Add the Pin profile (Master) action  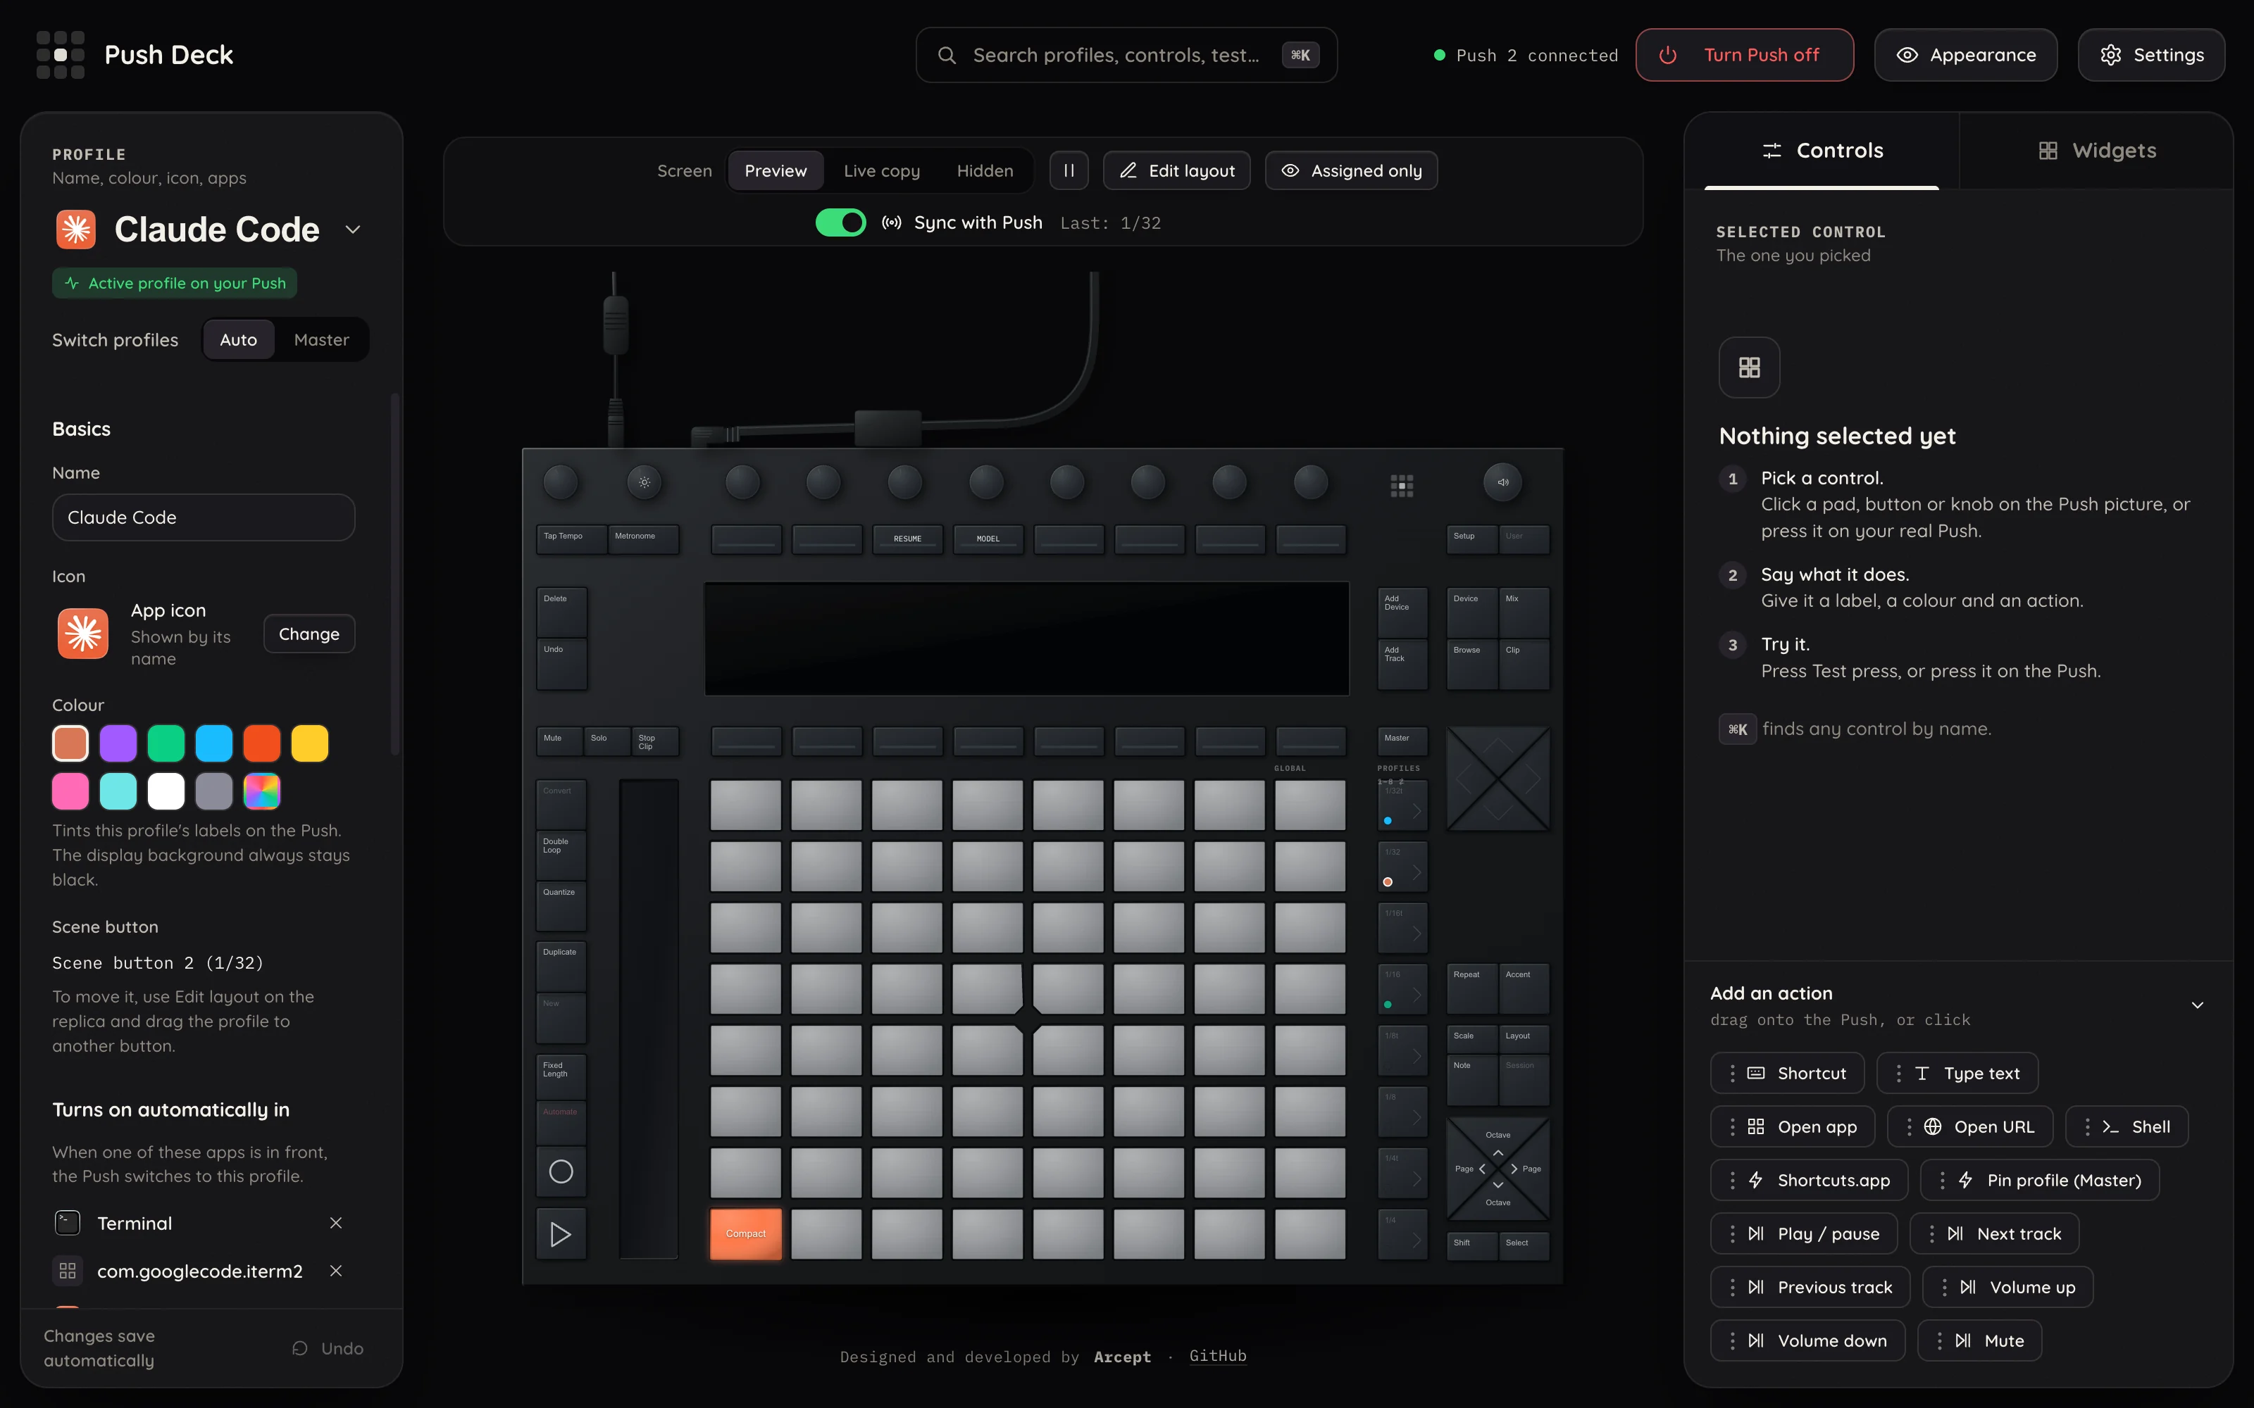click(2040, 1180)
